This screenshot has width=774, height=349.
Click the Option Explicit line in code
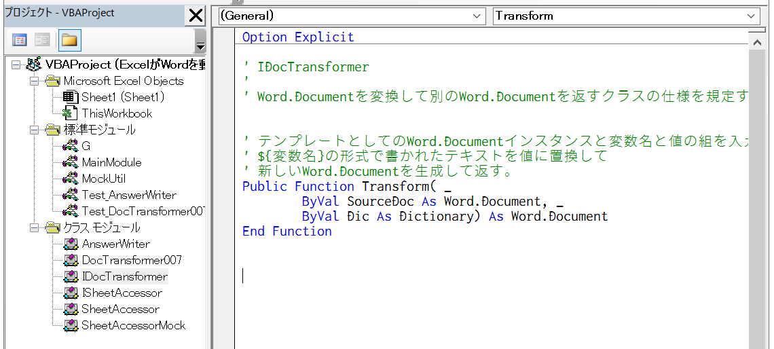(x=298, y=37)
